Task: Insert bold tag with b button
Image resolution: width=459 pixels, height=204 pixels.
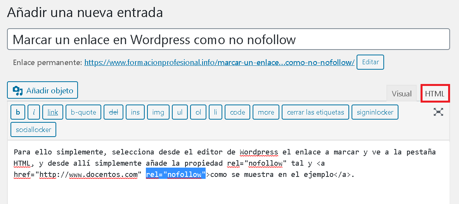Action: coord(18,112)
